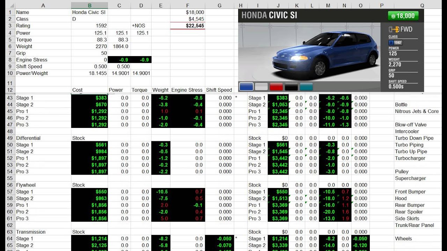Image resolution: width=447 pixels, height=251 pixels.
Task: Click cell containing 'Honda Civic SI'
Action: [x=89, y=12]
